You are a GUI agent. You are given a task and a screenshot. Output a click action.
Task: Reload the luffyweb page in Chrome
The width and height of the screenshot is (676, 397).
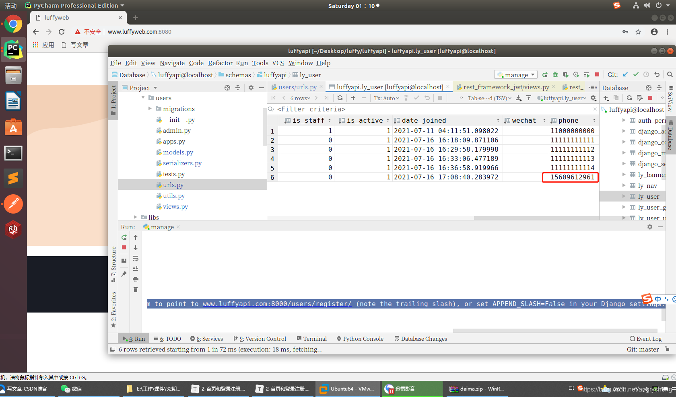pos(62,32)
